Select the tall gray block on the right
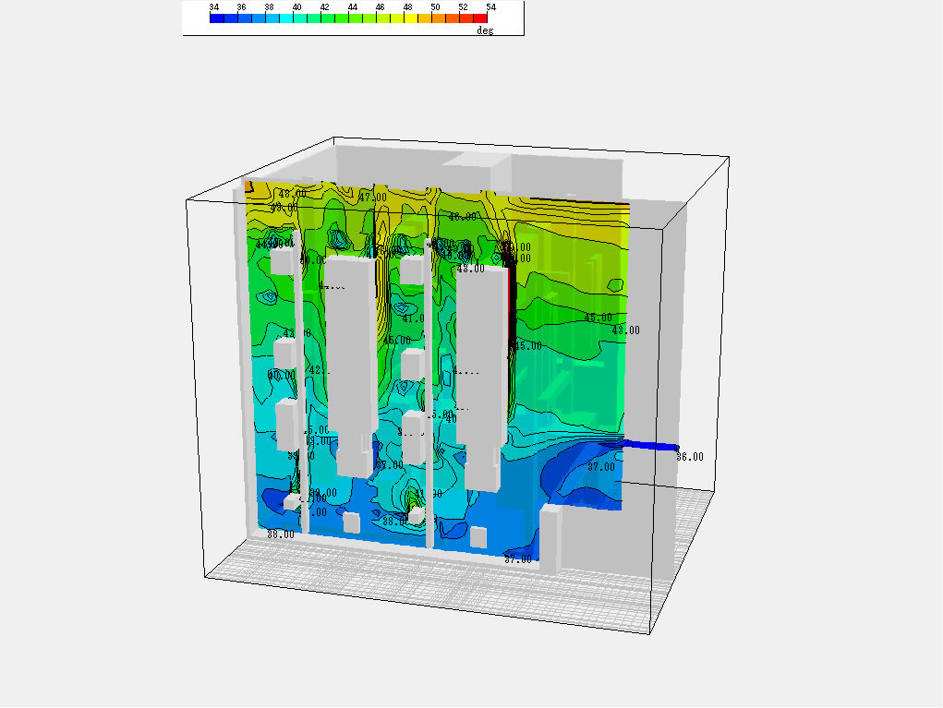The width and height of the screenshot is (943, 708). pyautogui.click(x=482, y=369)
